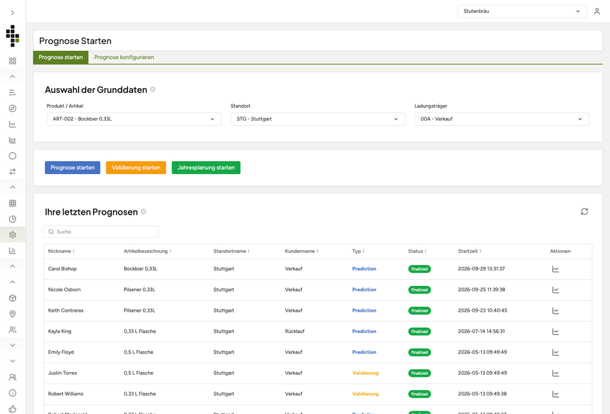Screen dimensions: 610x414
Task: Collapse section via chevron just below bar chart icon
Action: click(12, 266)
